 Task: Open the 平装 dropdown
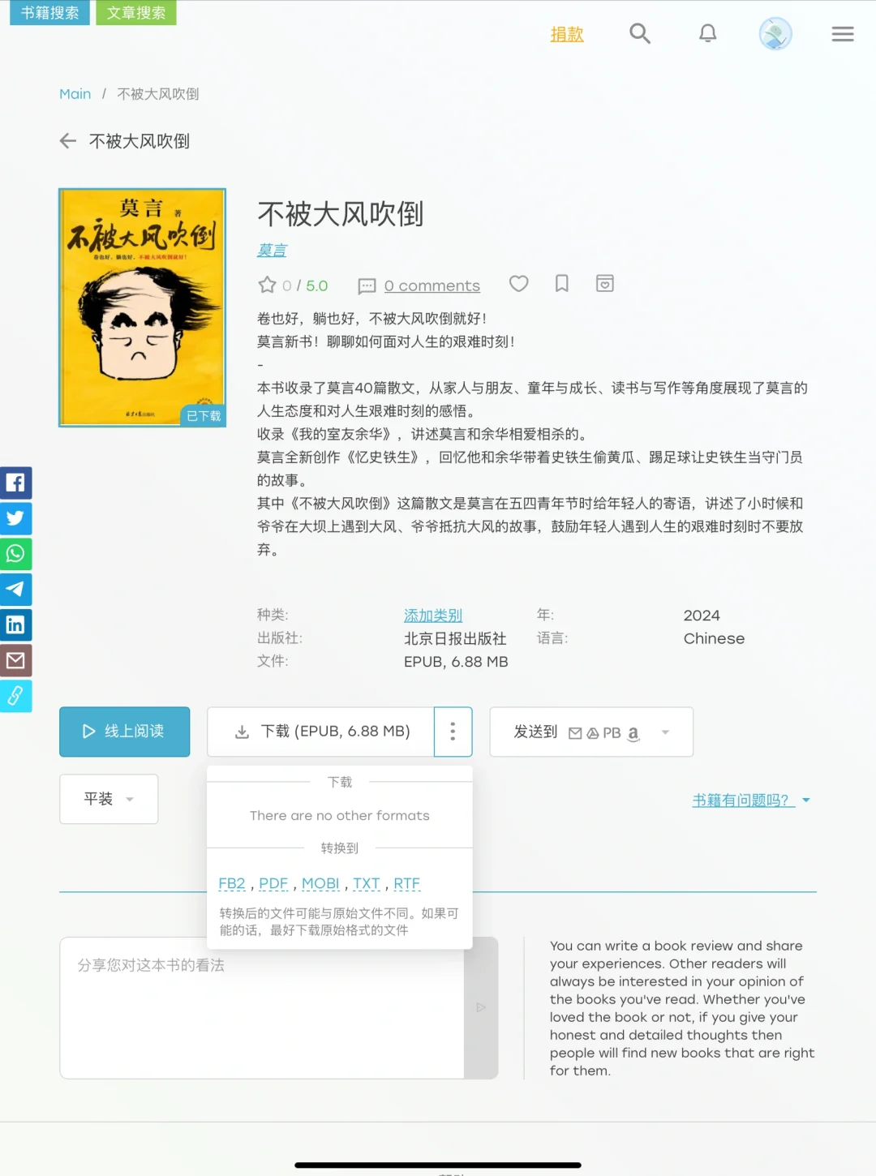click(x=109, y=799)
